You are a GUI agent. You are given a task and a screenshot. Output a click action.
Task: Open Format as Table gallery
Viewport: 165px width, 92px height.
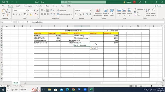pyautogui.click(x=105, y=13)
